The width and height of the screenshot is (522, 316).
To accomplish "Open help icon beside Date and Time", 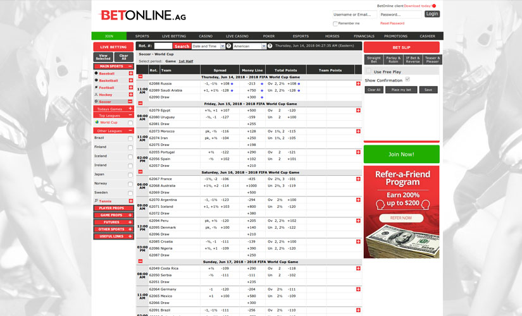I will tap(228, 46).
